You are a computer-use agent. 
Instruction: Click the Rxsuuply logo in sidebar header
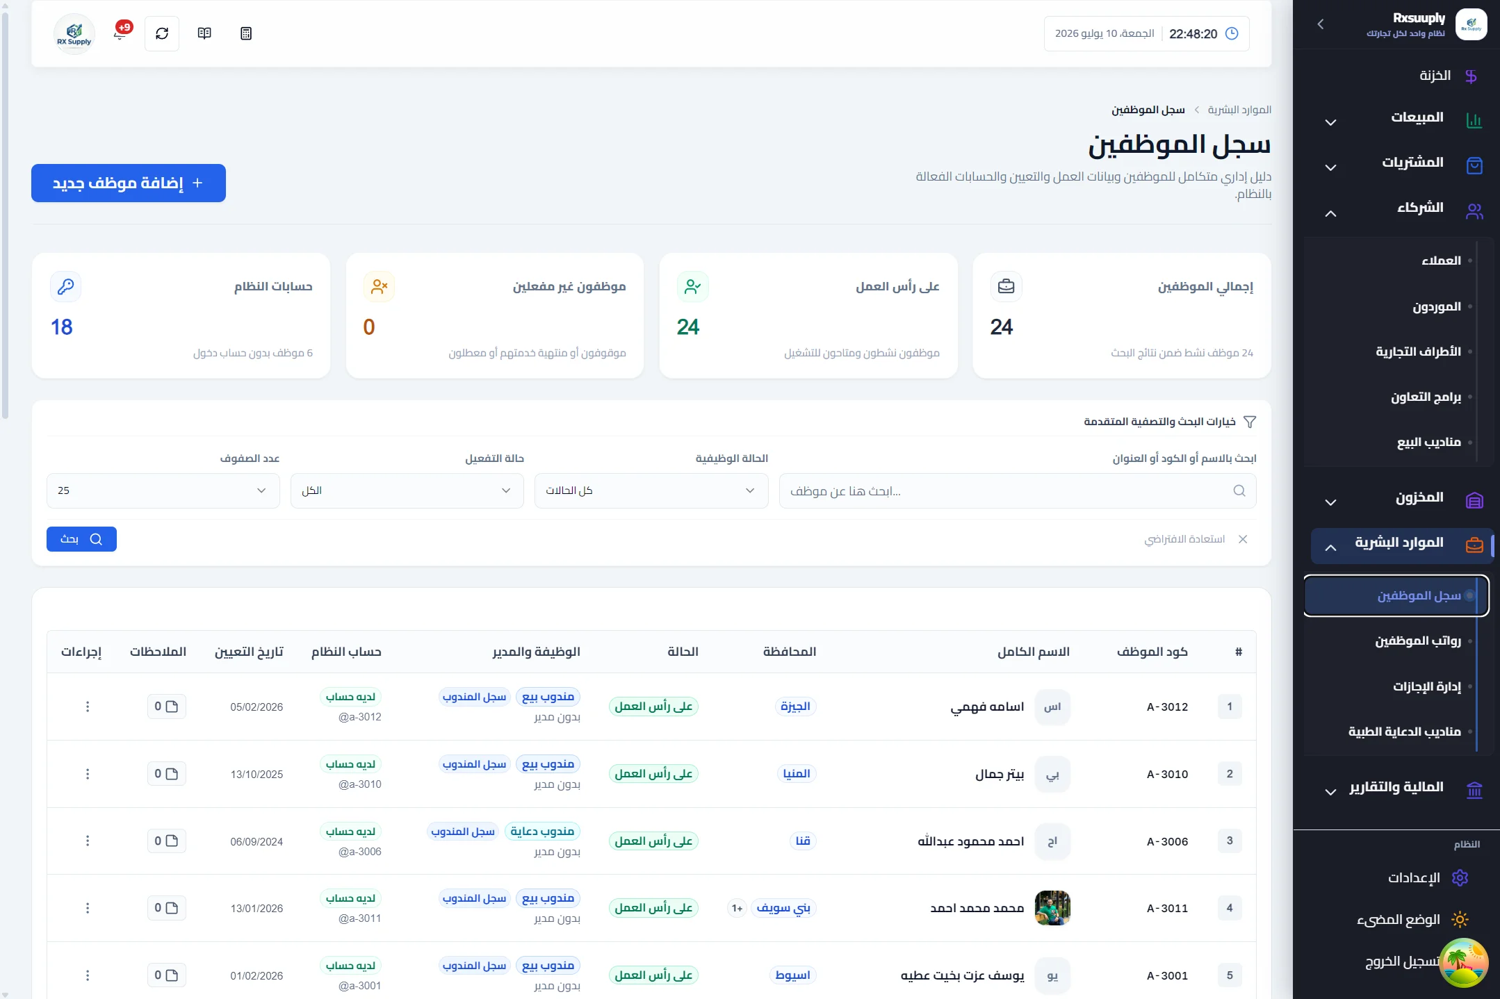pos(1471,24)
